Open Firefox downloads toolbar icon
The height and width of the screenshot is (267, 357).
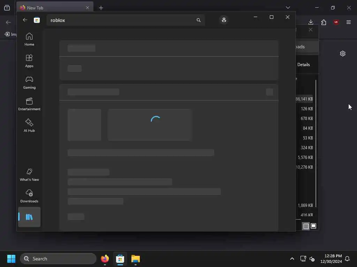(x=311, y=22)
